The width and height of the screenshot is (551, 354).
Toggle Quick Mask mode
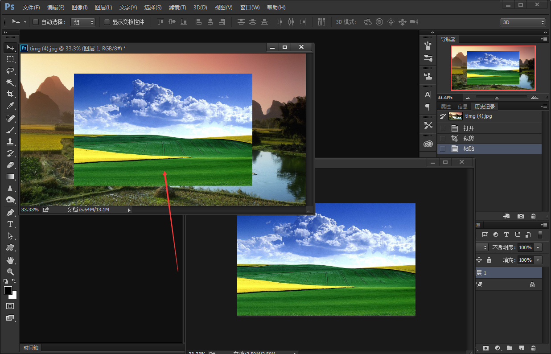click(x=10, y=306)
